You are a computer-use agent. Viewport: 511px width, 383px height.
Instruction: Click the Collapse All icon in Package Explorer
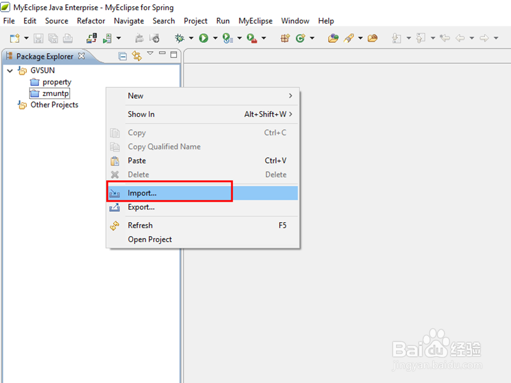tap(123, 56)
